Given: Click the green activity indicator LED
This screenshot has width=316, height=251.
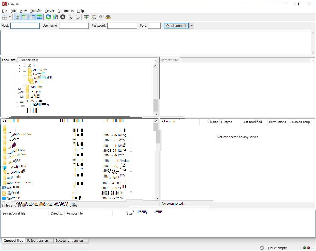Looking at the screenshot, I should [305, 248].
